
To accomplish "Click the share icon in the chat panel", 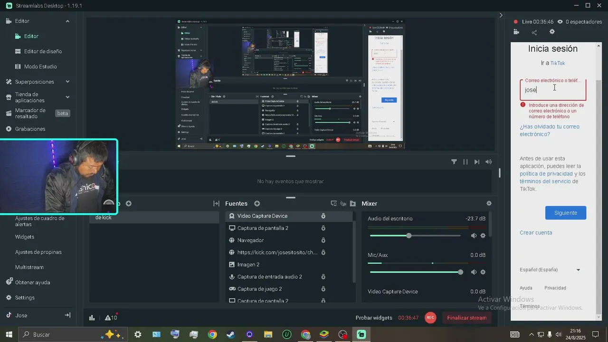I will coord(534,32).
